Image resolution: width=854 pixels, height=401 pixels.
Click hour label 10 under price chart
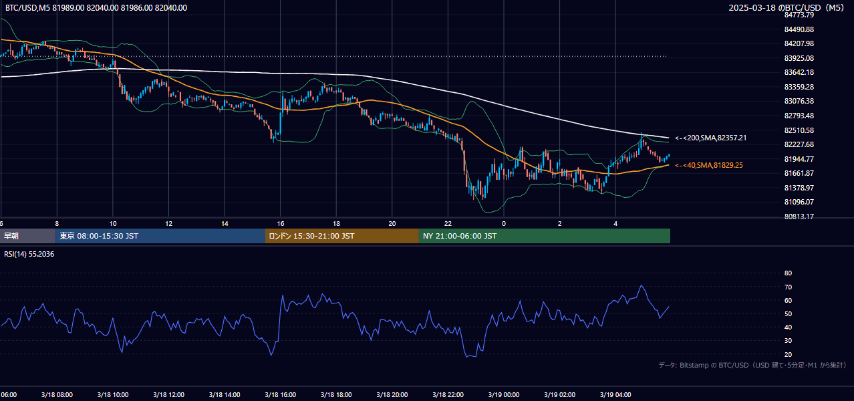(x=113, y=224)
